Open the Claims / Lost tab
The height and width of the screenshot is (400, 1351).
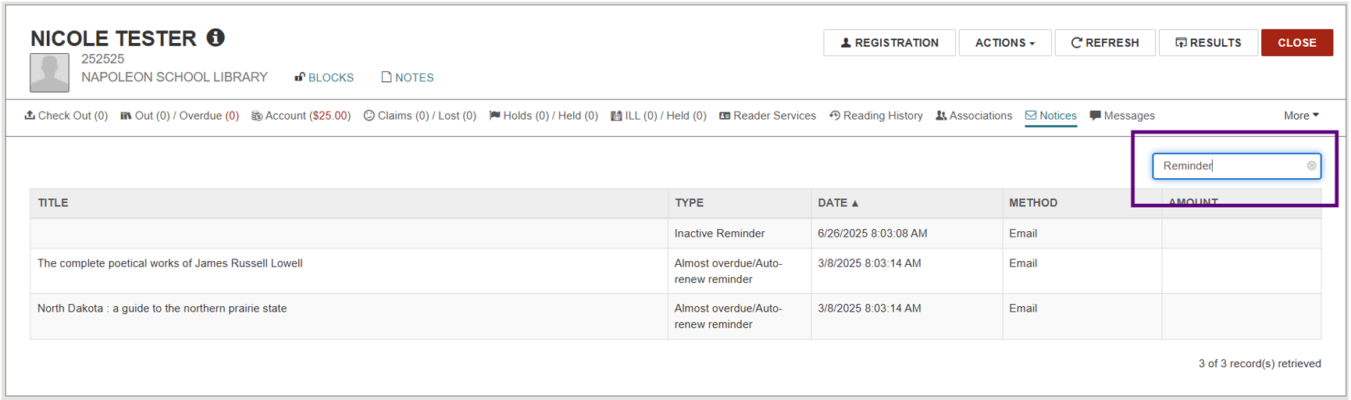[x=419, y=116]
